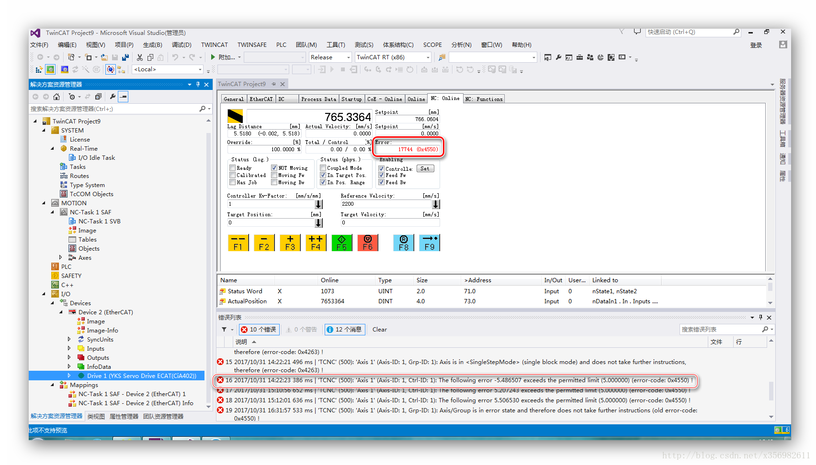The width and height of the screenshot is (816, 465).
Task: Click the Cut scissors icon
Action: point(140,57)
